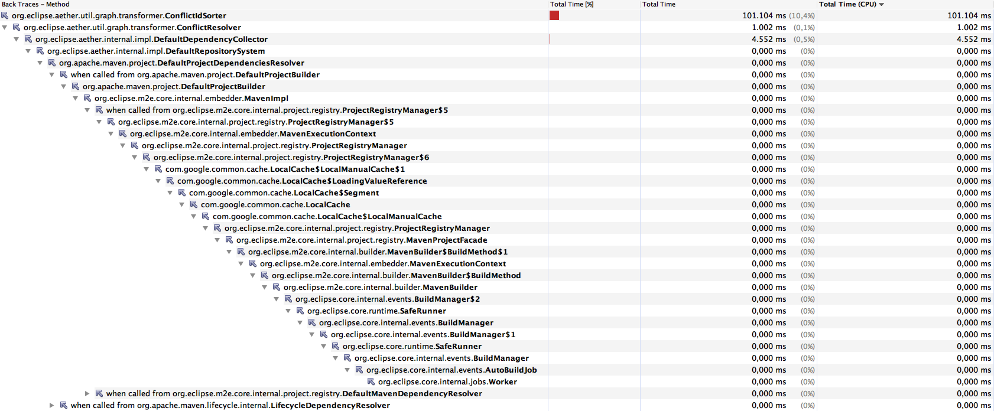The height and width of the screenshot is (411, 994).
Task: Click the MavenBuilder$BuildMethod$1 row icon
Action: pyautogui.click(x=241, y=252)
